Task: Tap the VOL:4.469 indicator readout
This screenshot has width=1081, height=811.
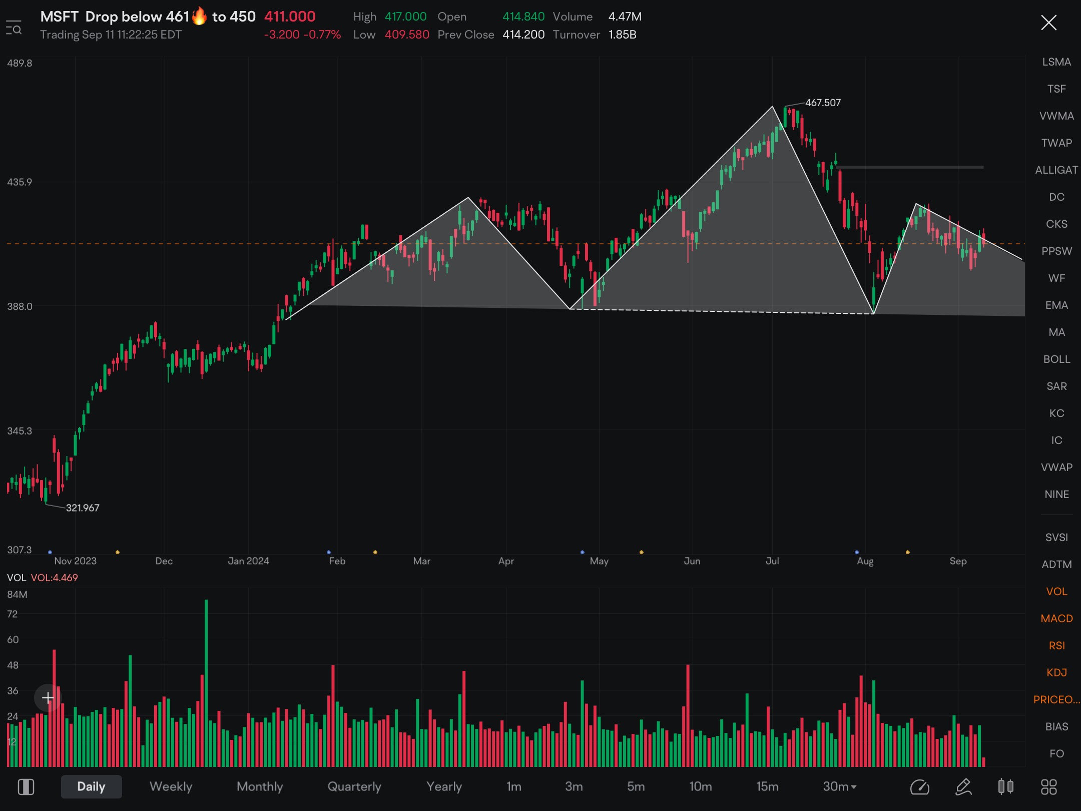Action: coord(55,577)
